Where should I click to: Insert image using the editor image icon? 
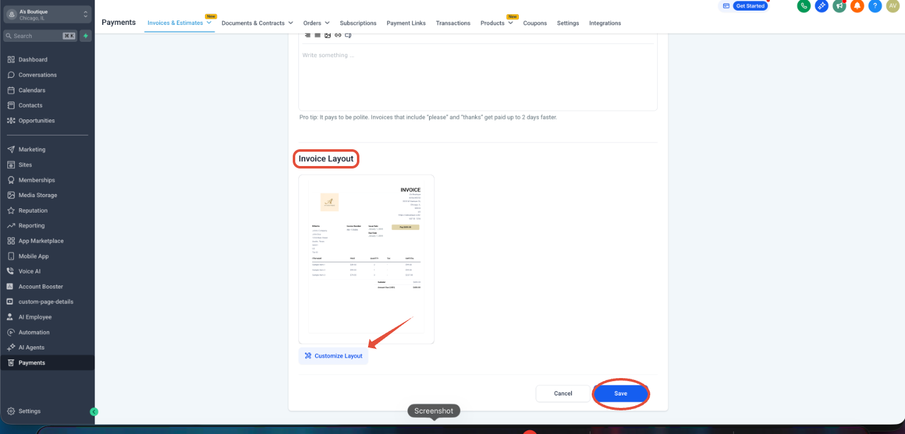328,35
